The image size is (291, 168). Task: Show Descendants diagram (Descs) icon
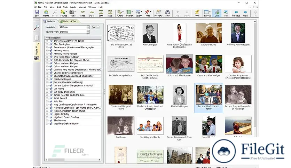[x=92, y=13]
